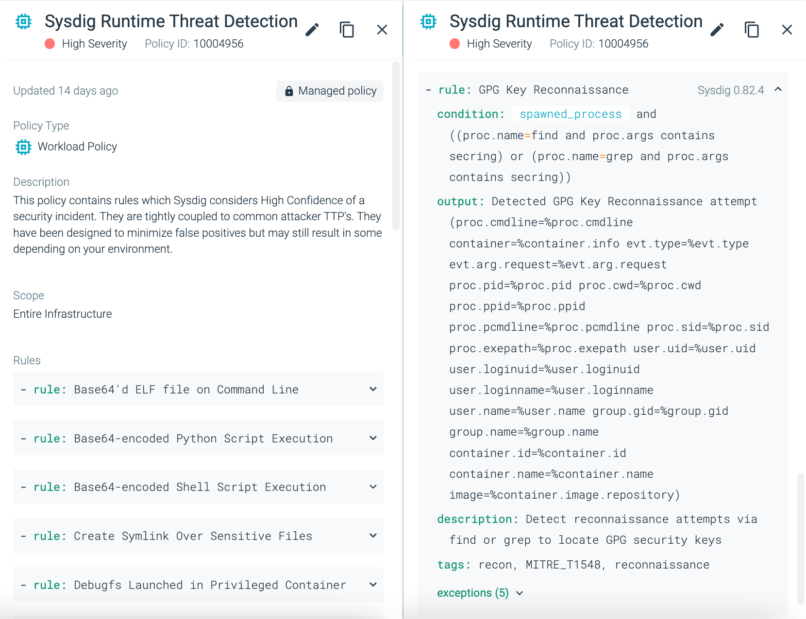Click the output keyword label
This screenshot has height=619, width=806.
460,202
